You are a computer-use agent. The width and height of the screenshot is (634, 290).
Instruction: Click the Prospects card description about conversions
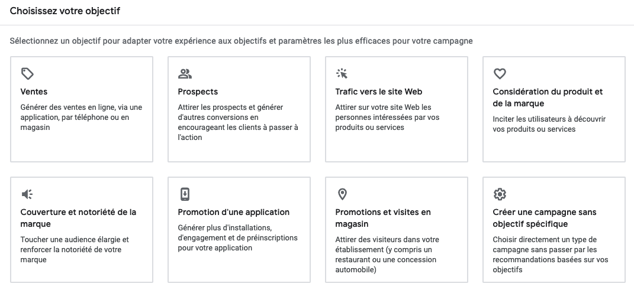click(238, 122)
